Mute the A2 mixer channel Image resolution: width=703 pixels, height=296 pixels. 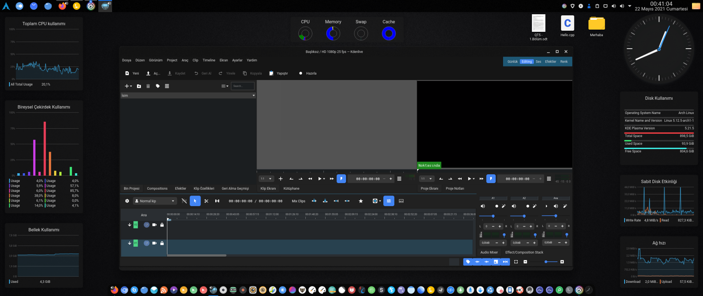pyautogui.click(x=514, y=206)
